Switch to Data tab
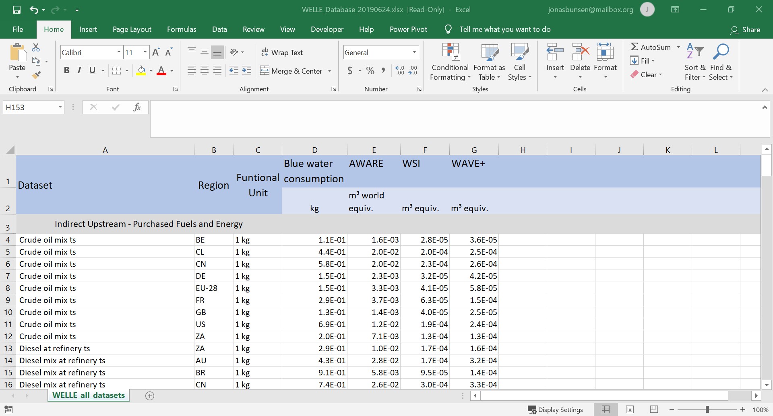This screenshot has height=416, width=773. [x=219, y=29]
